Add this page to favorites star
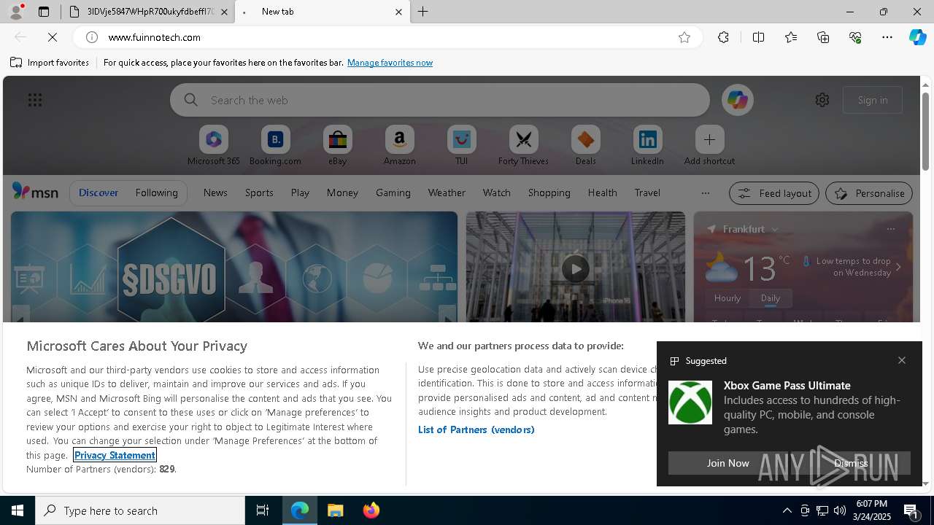 click(684, 37)
